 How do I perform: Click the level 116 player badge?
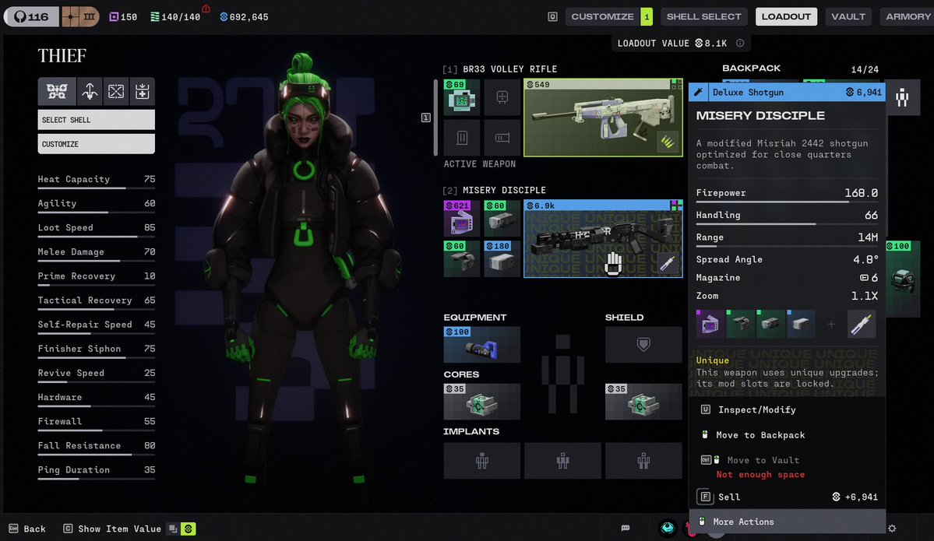[x=32, y=16]
